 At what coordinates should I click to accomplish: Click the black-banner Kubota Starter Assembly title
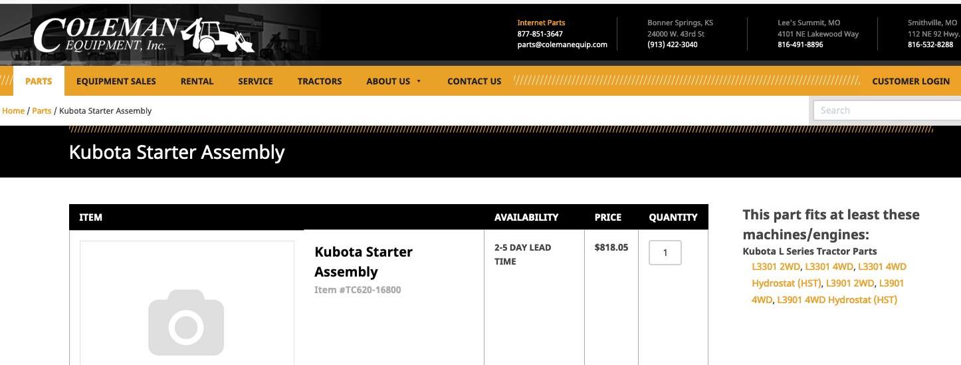177,152
